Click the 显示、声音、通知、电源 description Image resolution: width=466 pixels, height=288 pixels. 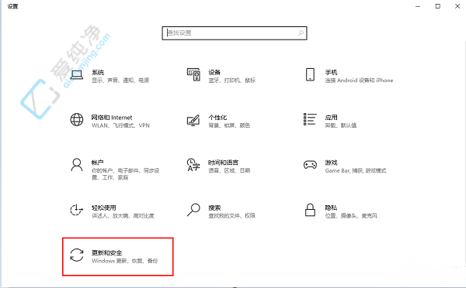click(x=120, y=81)
